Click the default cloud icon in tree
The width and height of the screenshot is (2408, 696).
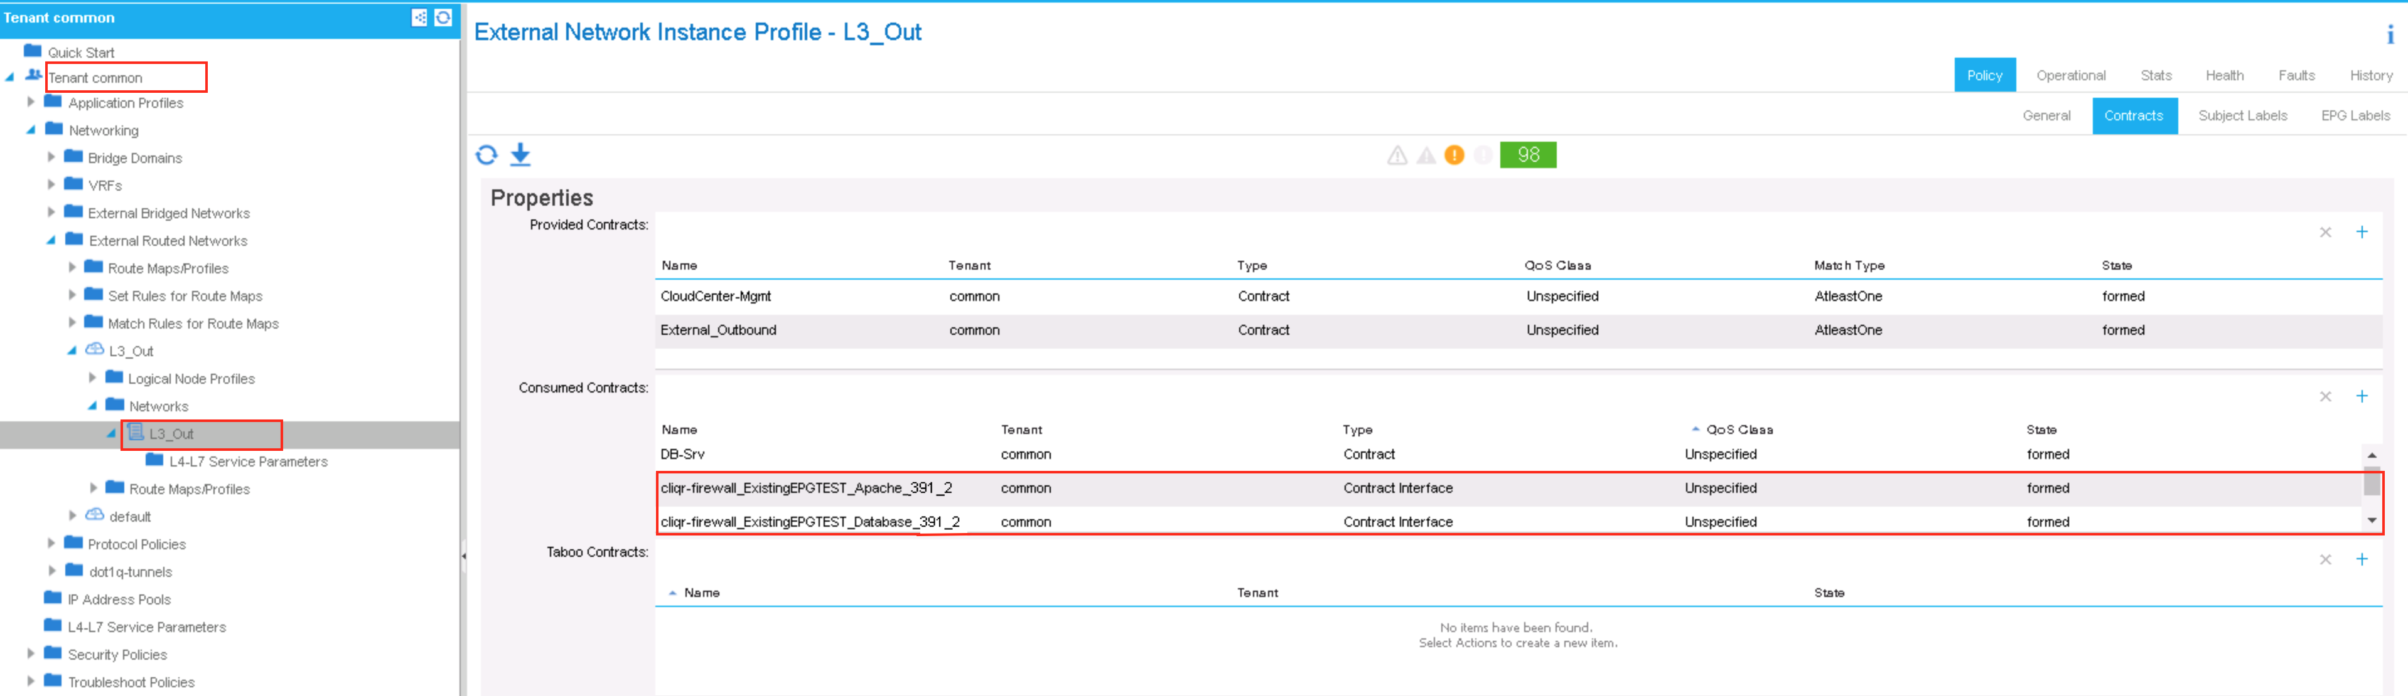click(x=94, y=515)
